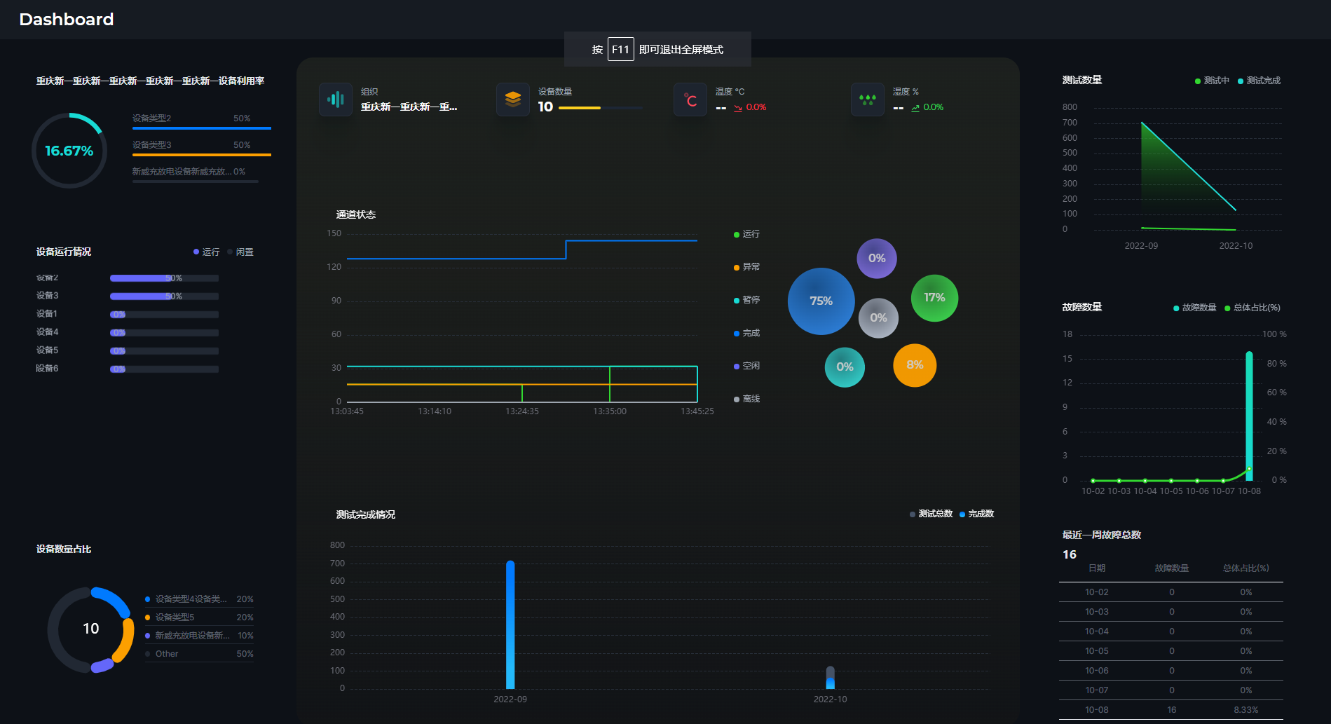The image size is (1331, 724).
Task: Toggle 总体占比(%) legend in fault chart
Action: (x=1252, y=308)
